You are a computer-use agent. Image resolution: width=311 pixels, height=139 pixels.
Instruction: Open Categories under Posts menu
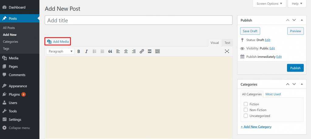(x=11, y=42)
